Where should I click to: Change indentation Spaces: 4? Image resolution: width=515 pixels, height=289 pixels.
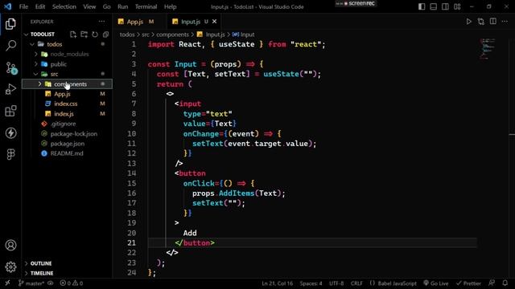[311, 283]
